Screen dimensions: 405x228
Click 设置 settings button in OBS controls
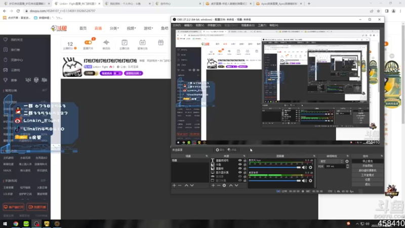[x=368, y=180]
